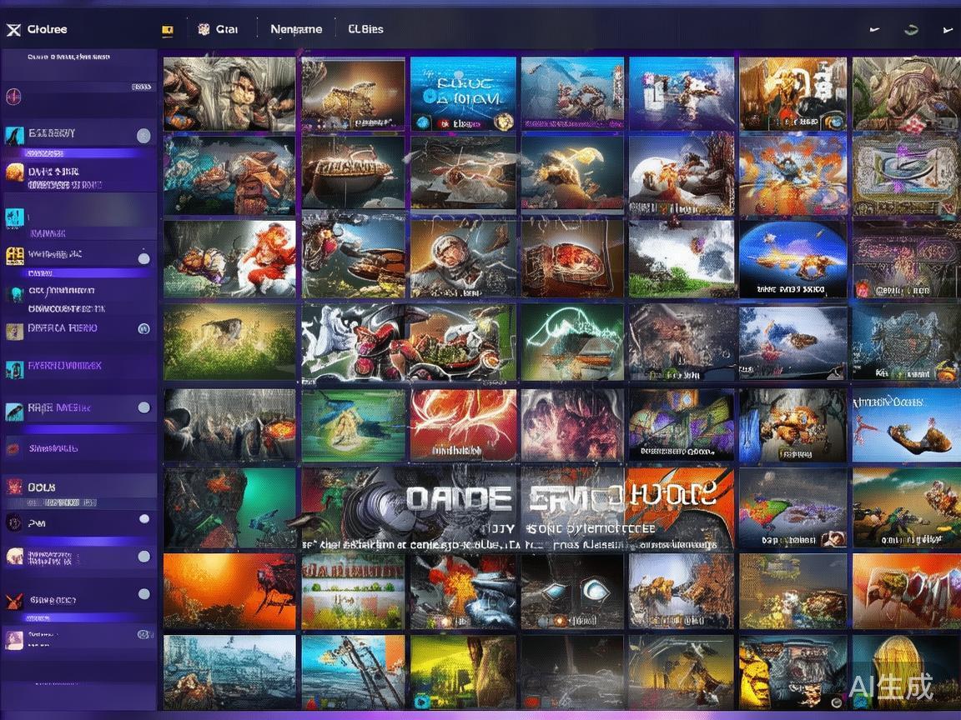The width and height of the screenshot is (961, 720).
Task: Select the blue whale sidebar icon
Action: pyautogui.click(x=14, y=135)
